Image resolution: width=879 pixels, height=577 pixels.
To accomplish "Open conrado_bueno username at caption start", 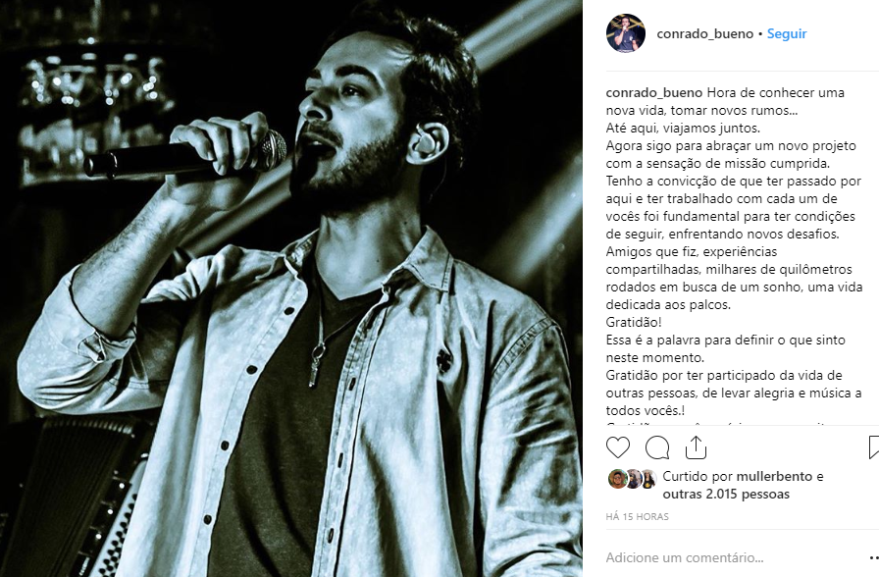I will [653, 92].
